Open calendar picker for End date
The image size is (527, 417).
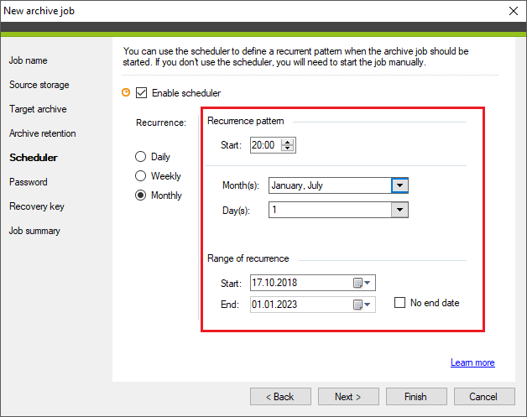pos(362,305)
